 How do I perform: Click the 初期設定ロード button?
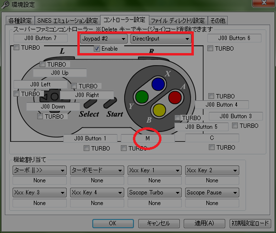(x=250, y=223)
